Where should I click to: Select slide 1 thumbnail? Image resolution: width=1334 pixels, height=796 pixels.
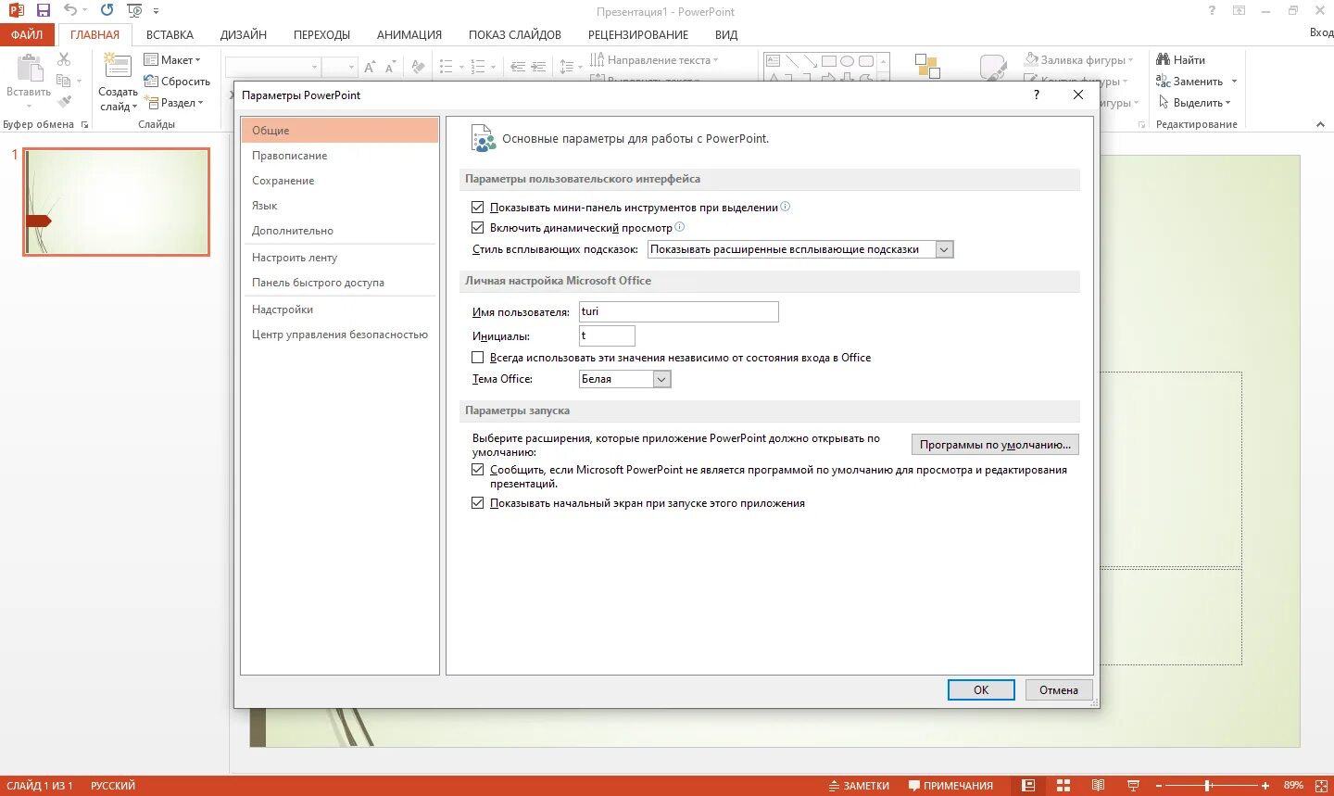[x=117, y=202]
